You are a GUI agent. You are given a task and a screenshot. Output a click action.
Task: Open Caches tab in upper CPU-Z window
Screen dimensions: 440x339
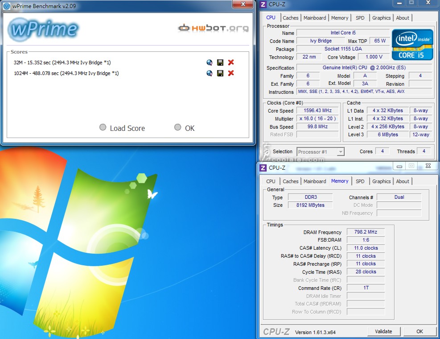(x=290, y=18)
